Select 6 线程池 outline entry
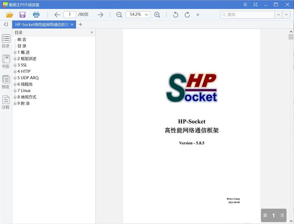This screenshot has height=224, width=294. 25,84
